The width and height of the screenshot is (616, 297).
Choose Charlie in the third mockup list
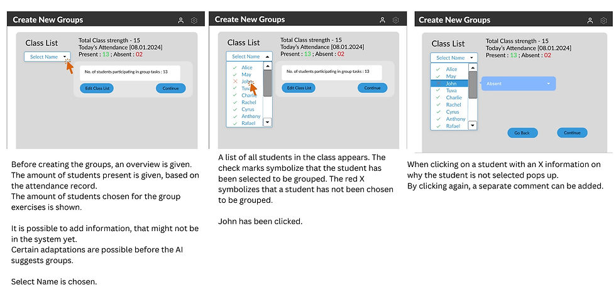point(454,97)
